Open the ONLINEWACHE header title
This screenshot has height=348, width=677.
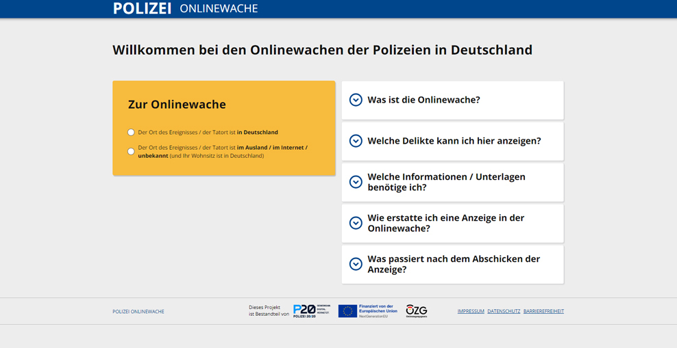coord(219,8)
